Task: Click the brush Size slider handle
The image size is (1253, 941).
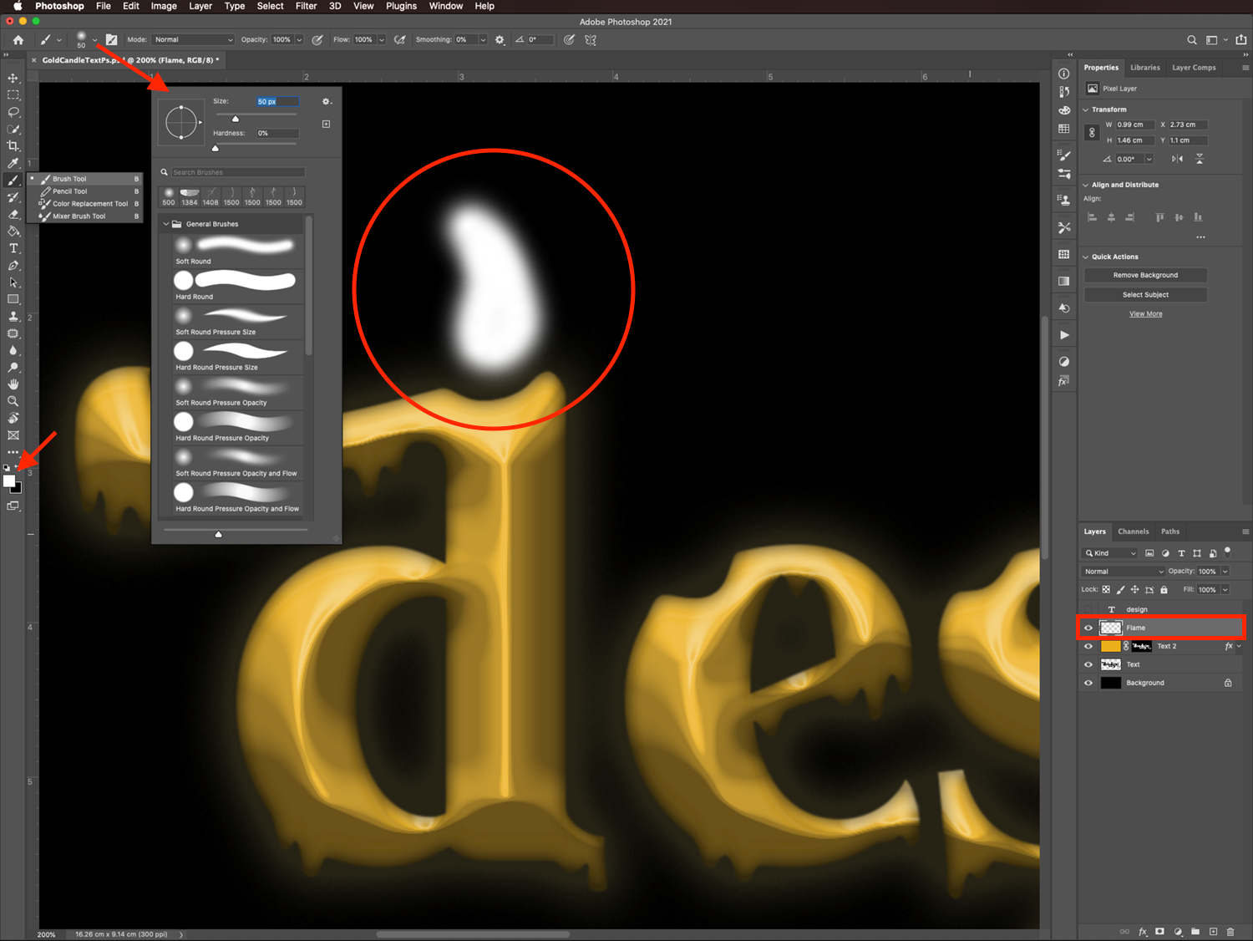Action: [x=236, y=119]
